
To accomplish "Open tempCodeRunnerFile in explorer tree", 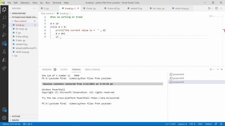I will tap(24, 48).
